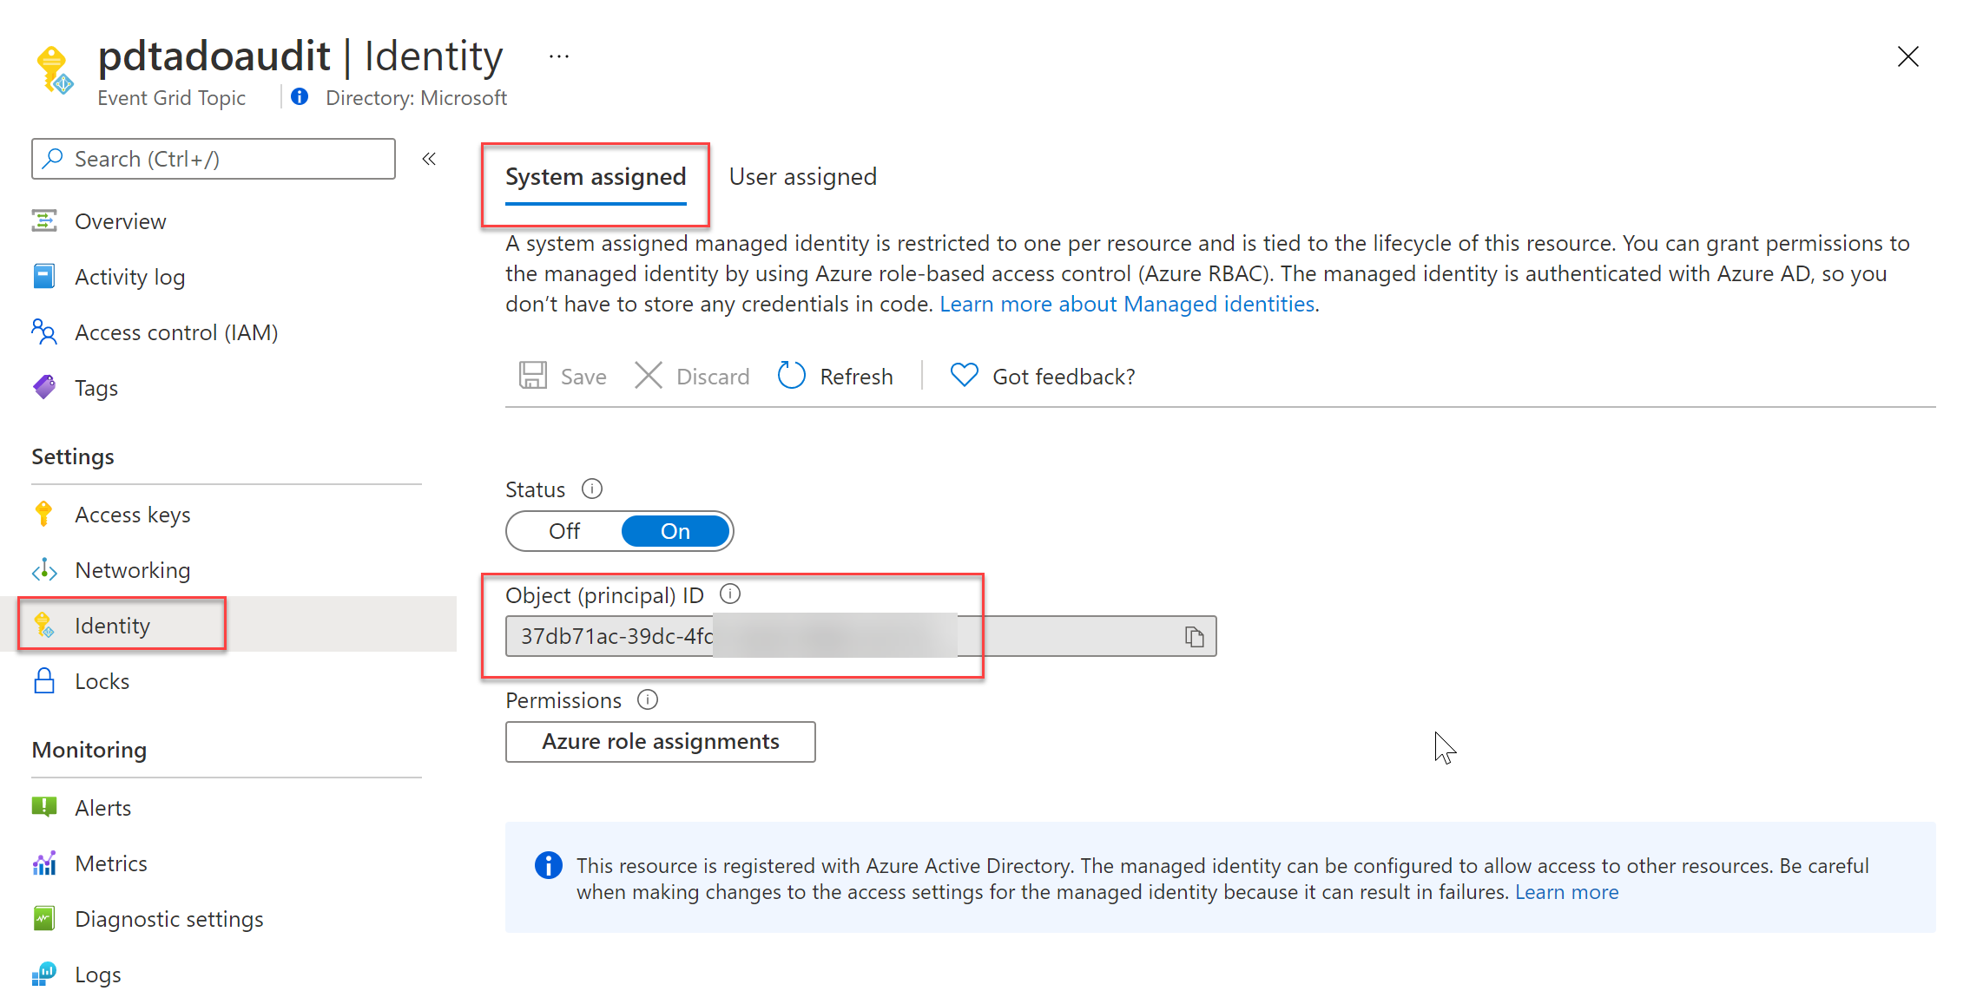Select the System assigned tab
1970x1004 pixels.
(596, 176)
